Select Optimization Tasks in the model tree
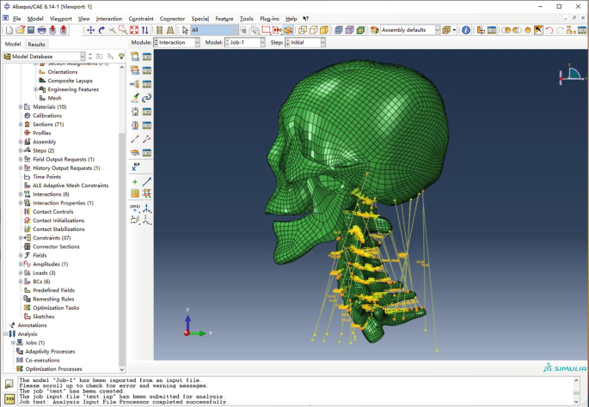The image size is (589, 407). [x=56, y=307]
